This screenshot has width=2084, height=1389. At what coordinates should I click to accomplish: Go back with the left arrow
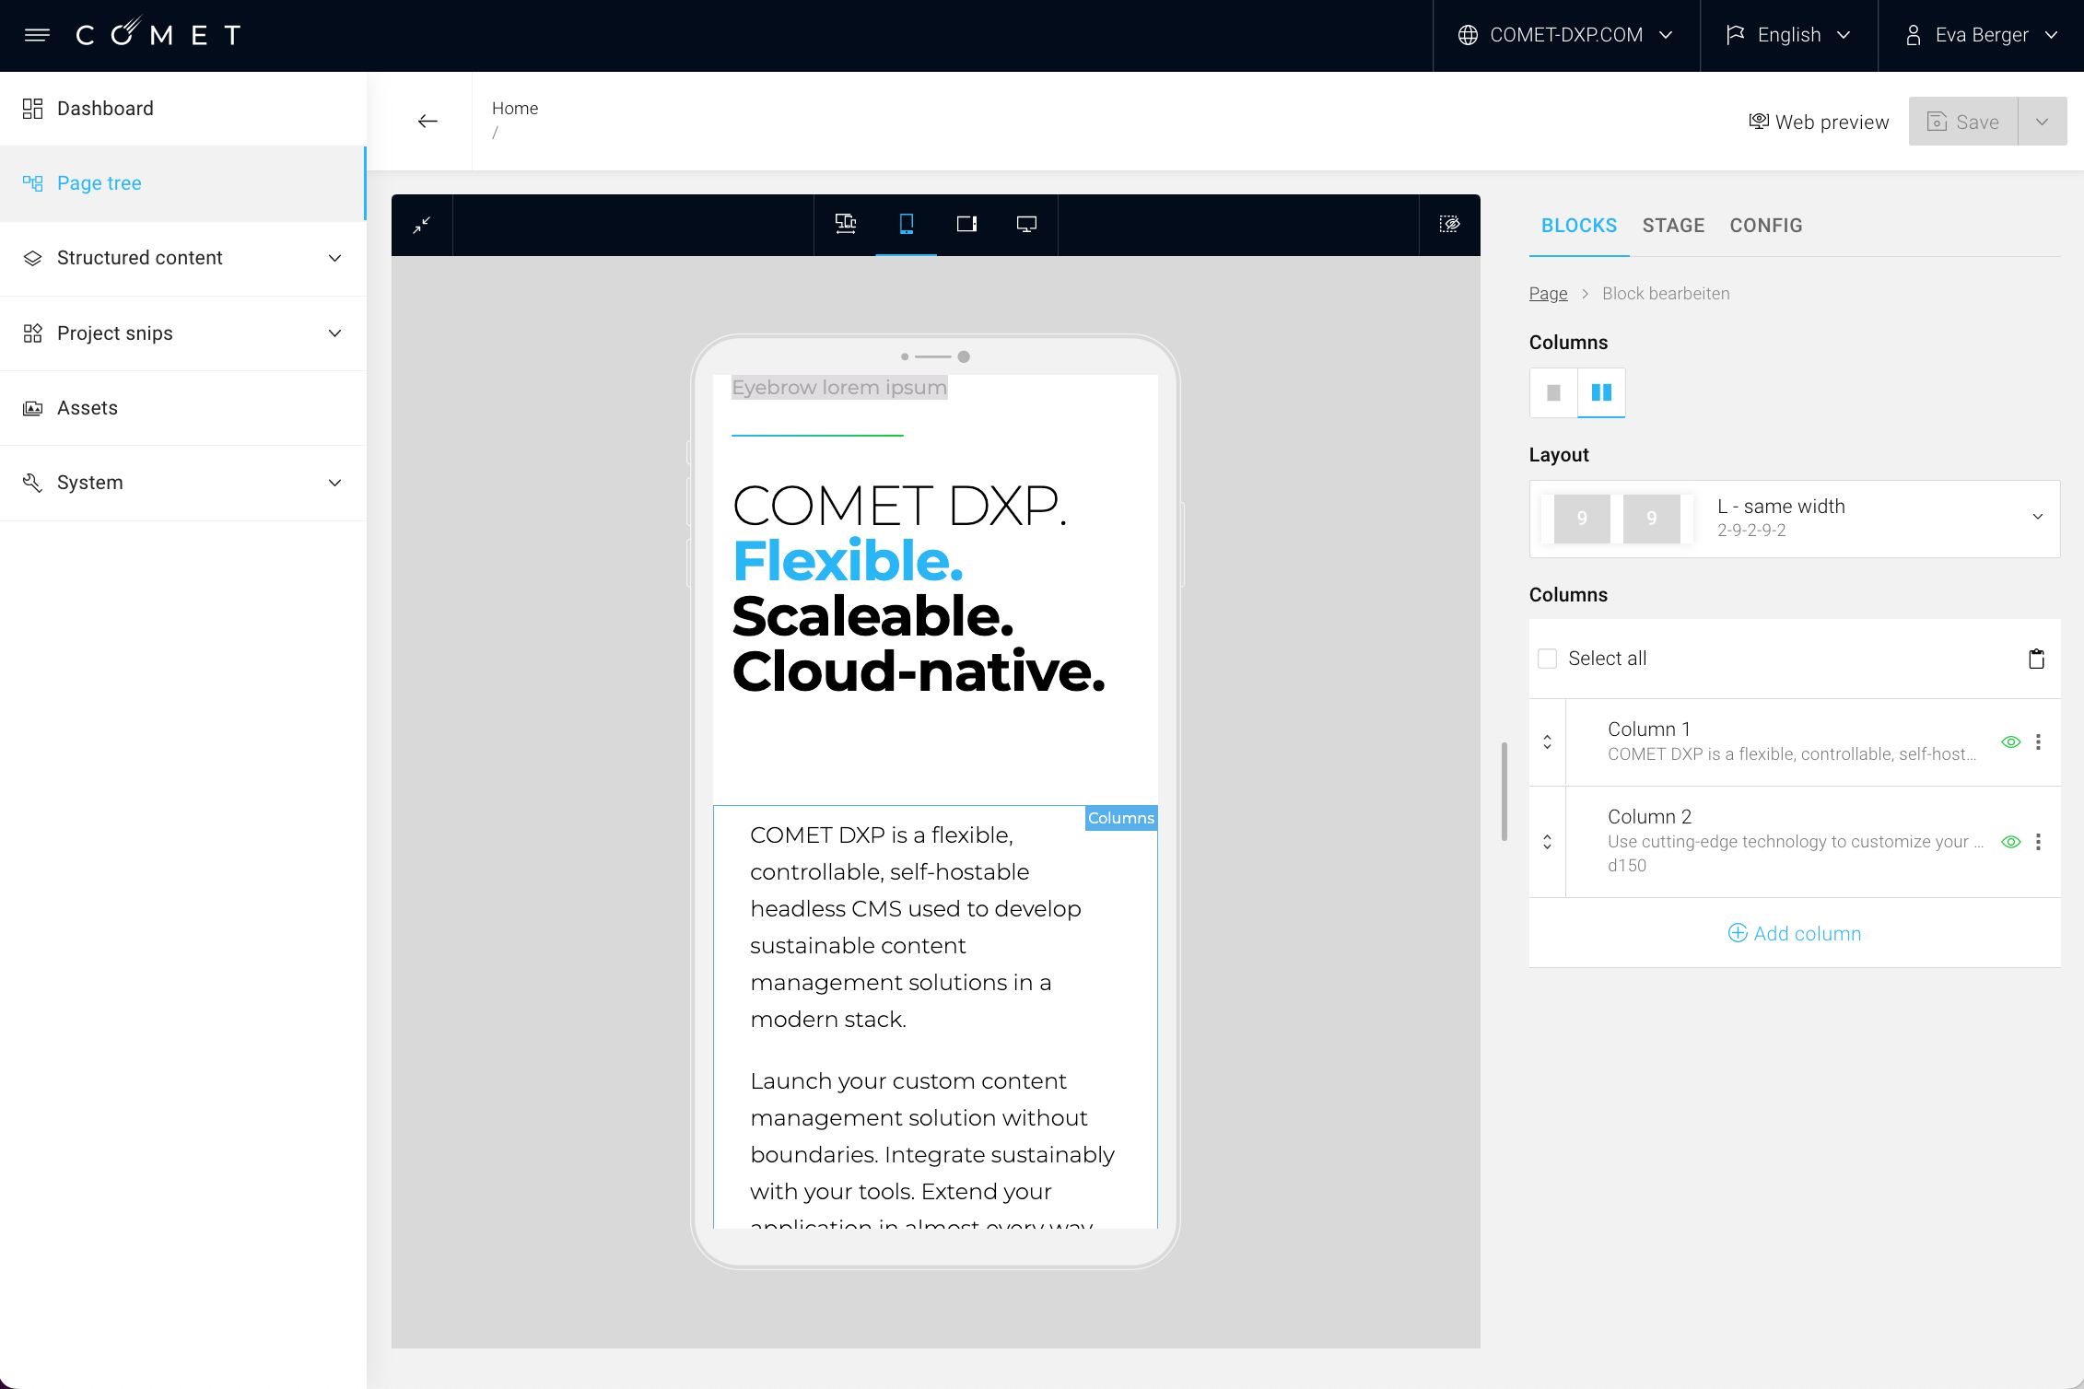click(427, 122)
